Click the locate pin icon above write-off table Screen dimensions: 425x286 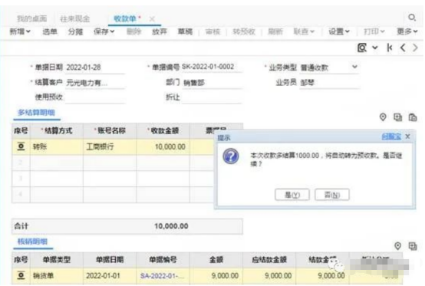pos(397,246)
